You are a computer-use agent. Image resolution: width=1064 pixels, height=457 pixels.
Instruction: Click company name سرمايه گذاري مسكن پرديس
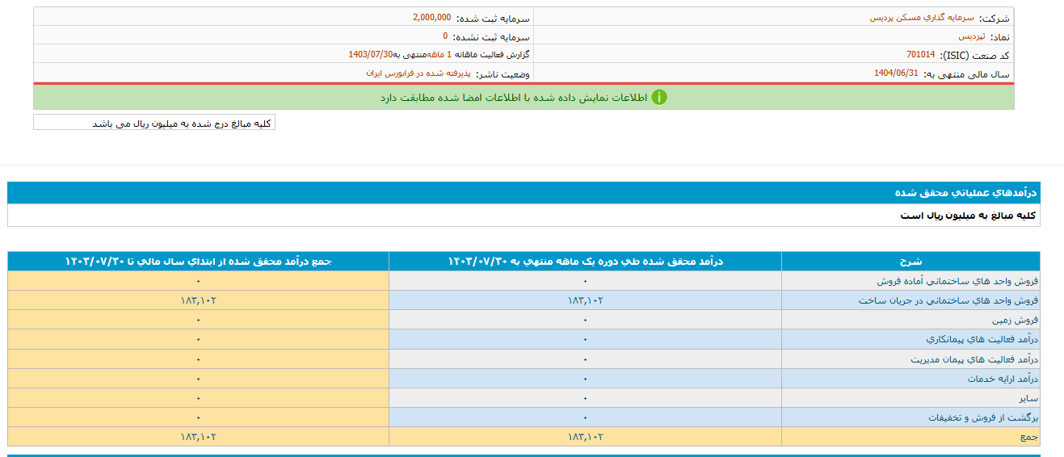921,18
